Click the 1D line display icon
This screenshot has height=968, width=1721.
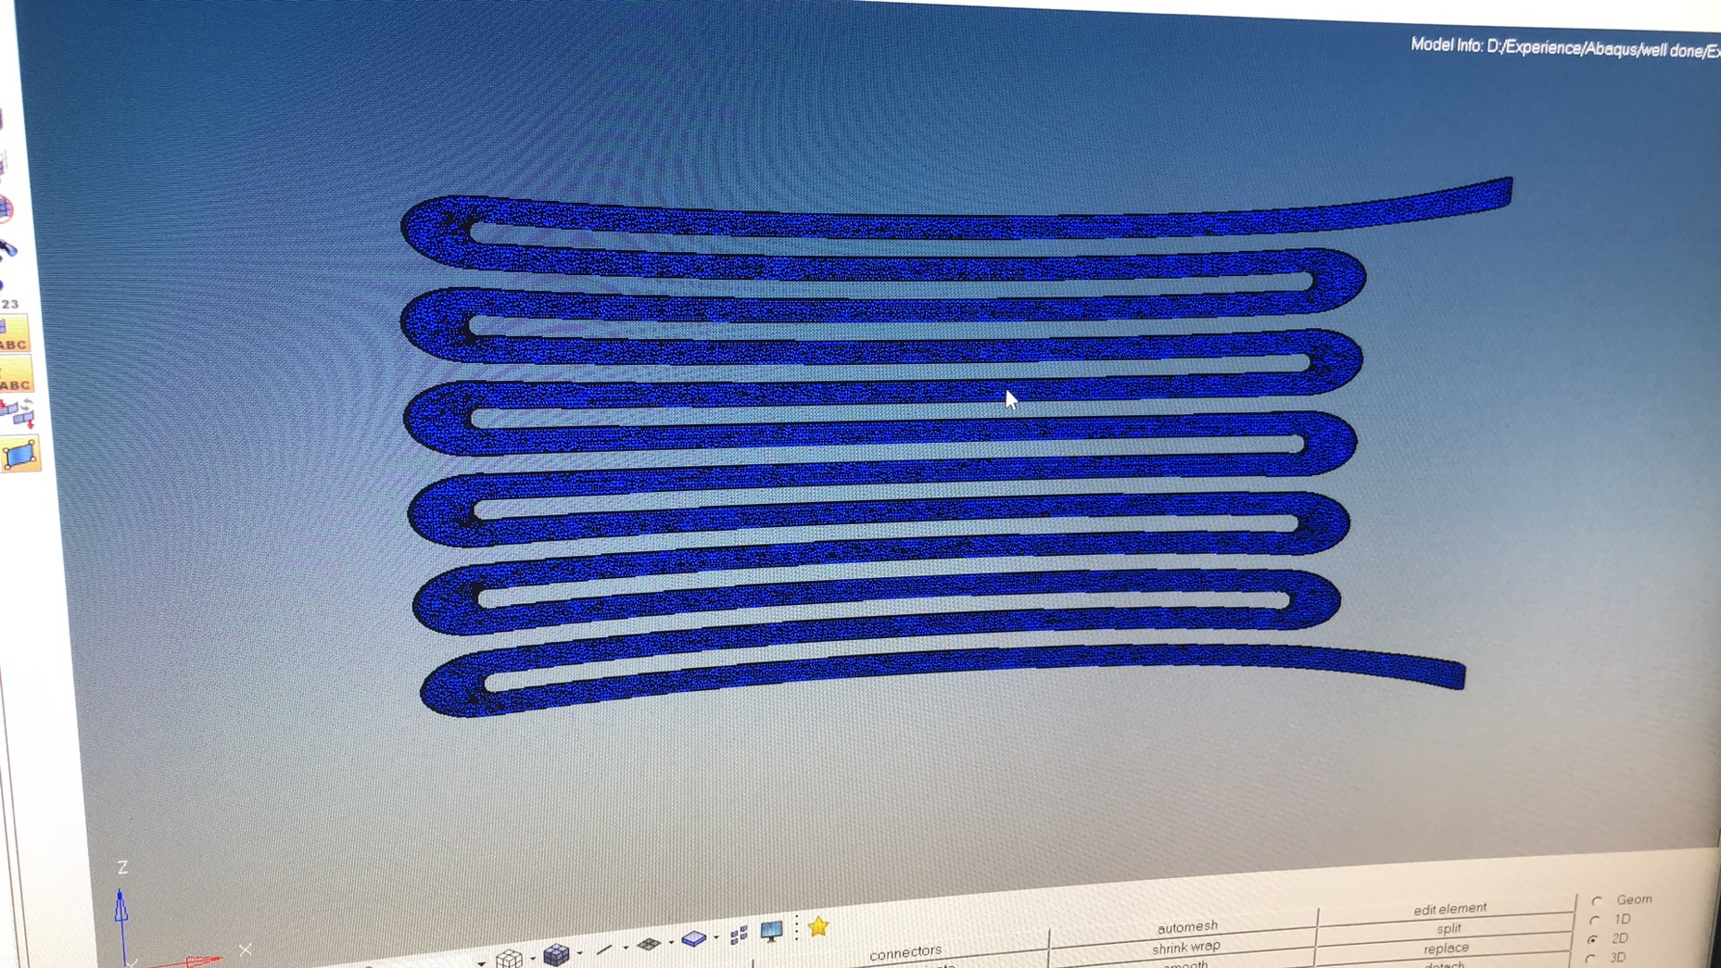[x=604, y=949]
